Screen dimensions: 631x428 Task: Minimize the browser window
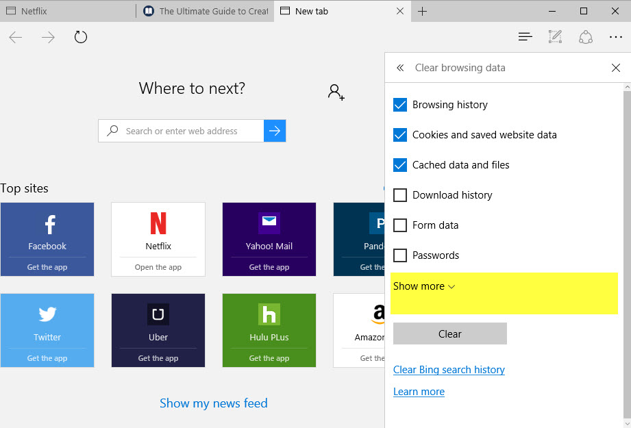[x=552, y=11]
